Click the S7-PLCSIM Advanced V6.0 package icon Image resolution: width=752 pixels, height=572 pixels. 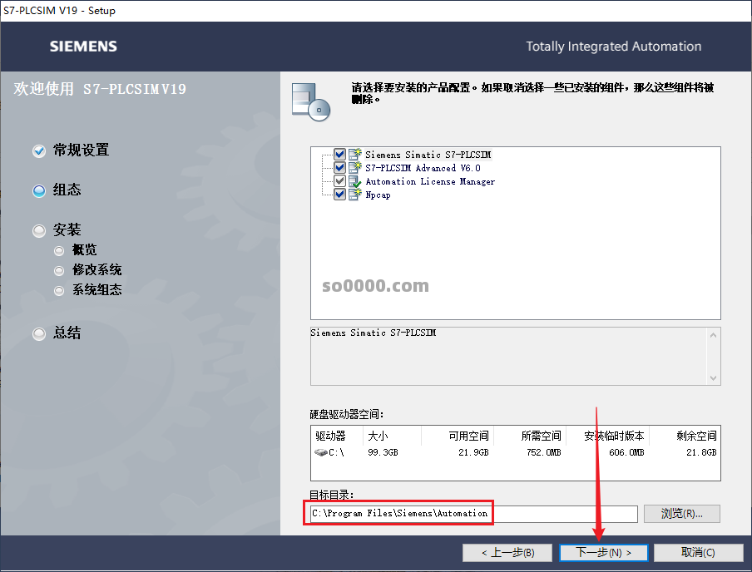(x=355, y=168)
